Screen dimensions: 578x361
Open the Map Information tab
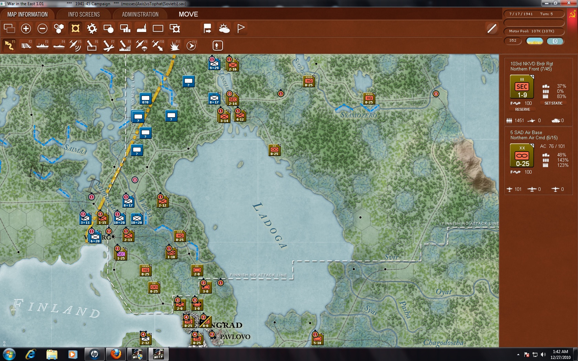click(x=28, y=14)
